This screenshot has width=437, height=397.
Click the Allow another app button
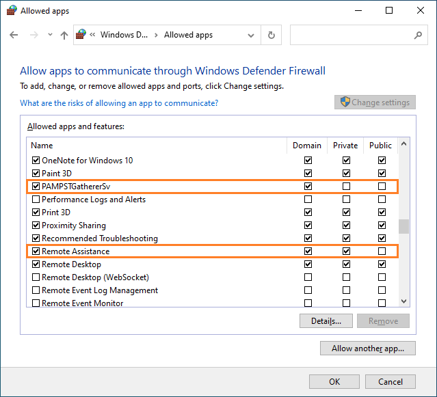click(367, 348)
